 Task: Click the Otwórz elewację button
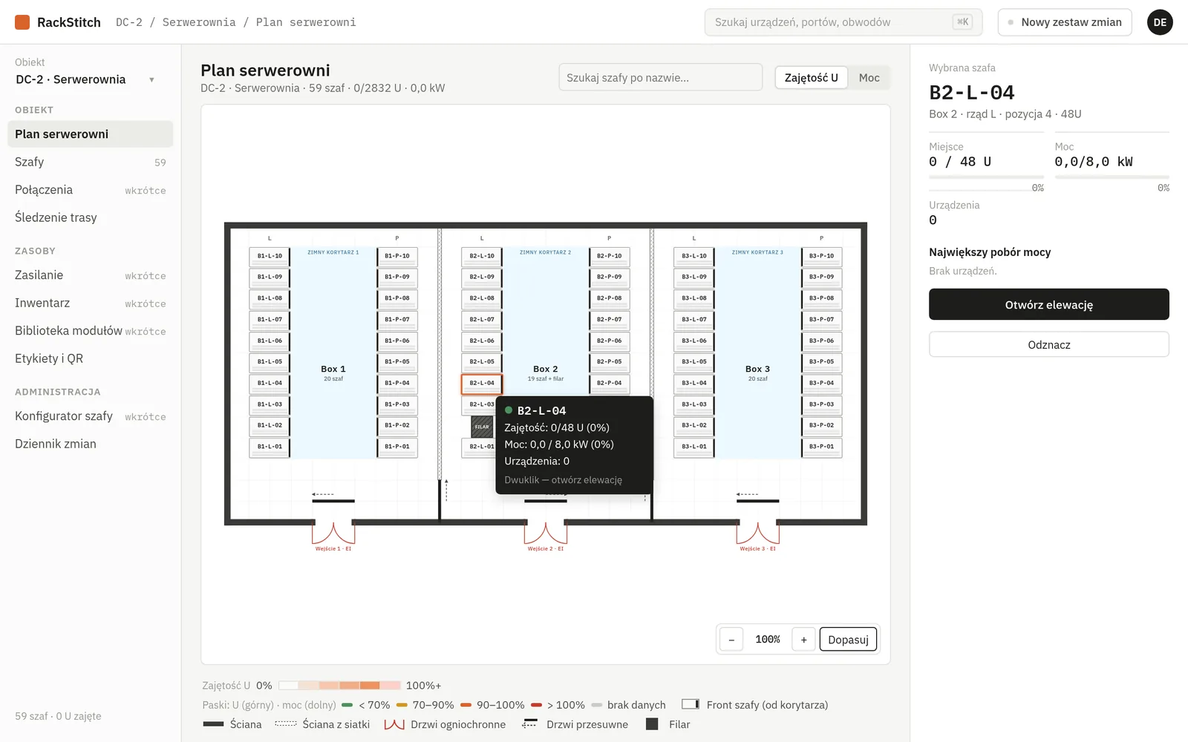tap(1048, 304)
